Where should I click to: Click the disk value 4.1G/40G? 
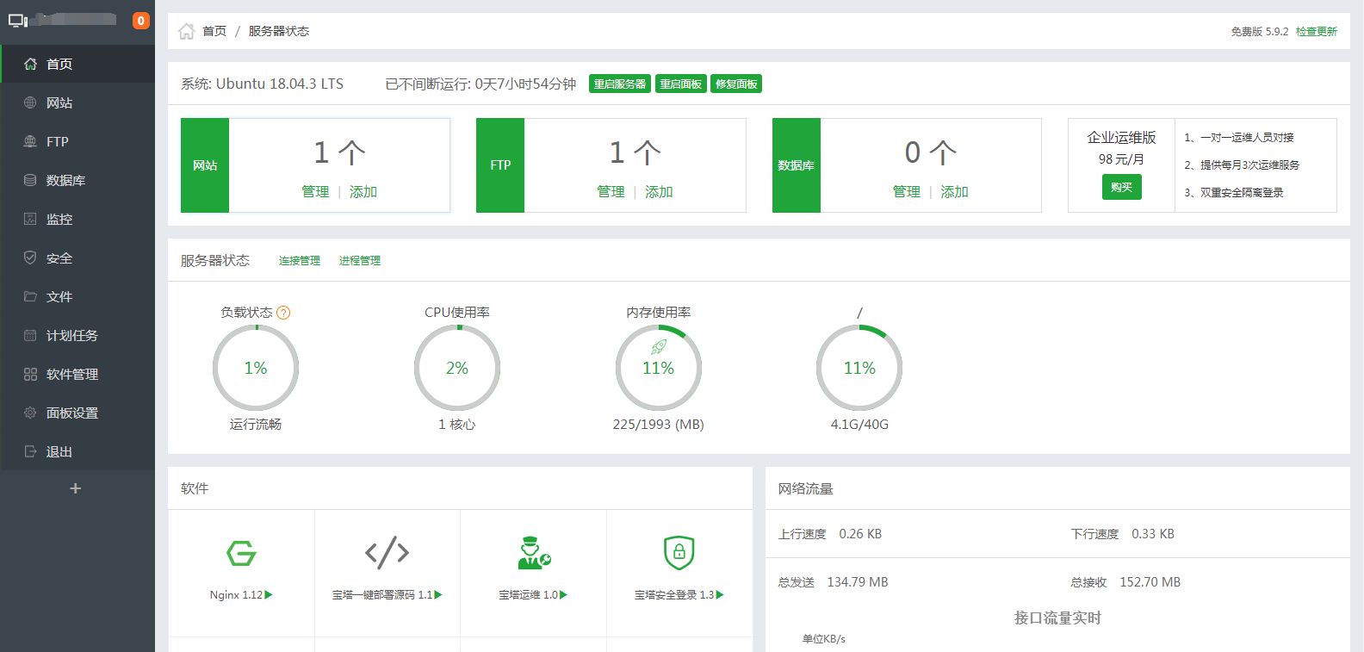click(859, 425)
